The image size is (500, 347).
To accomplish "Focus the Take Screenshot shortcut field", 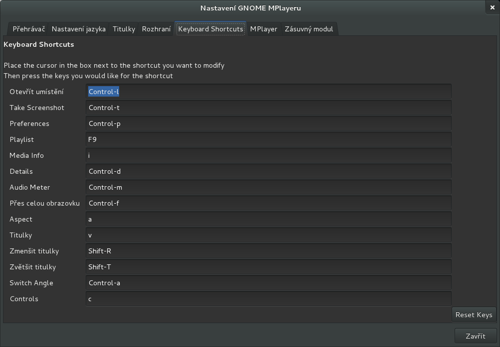I will 269,108.
